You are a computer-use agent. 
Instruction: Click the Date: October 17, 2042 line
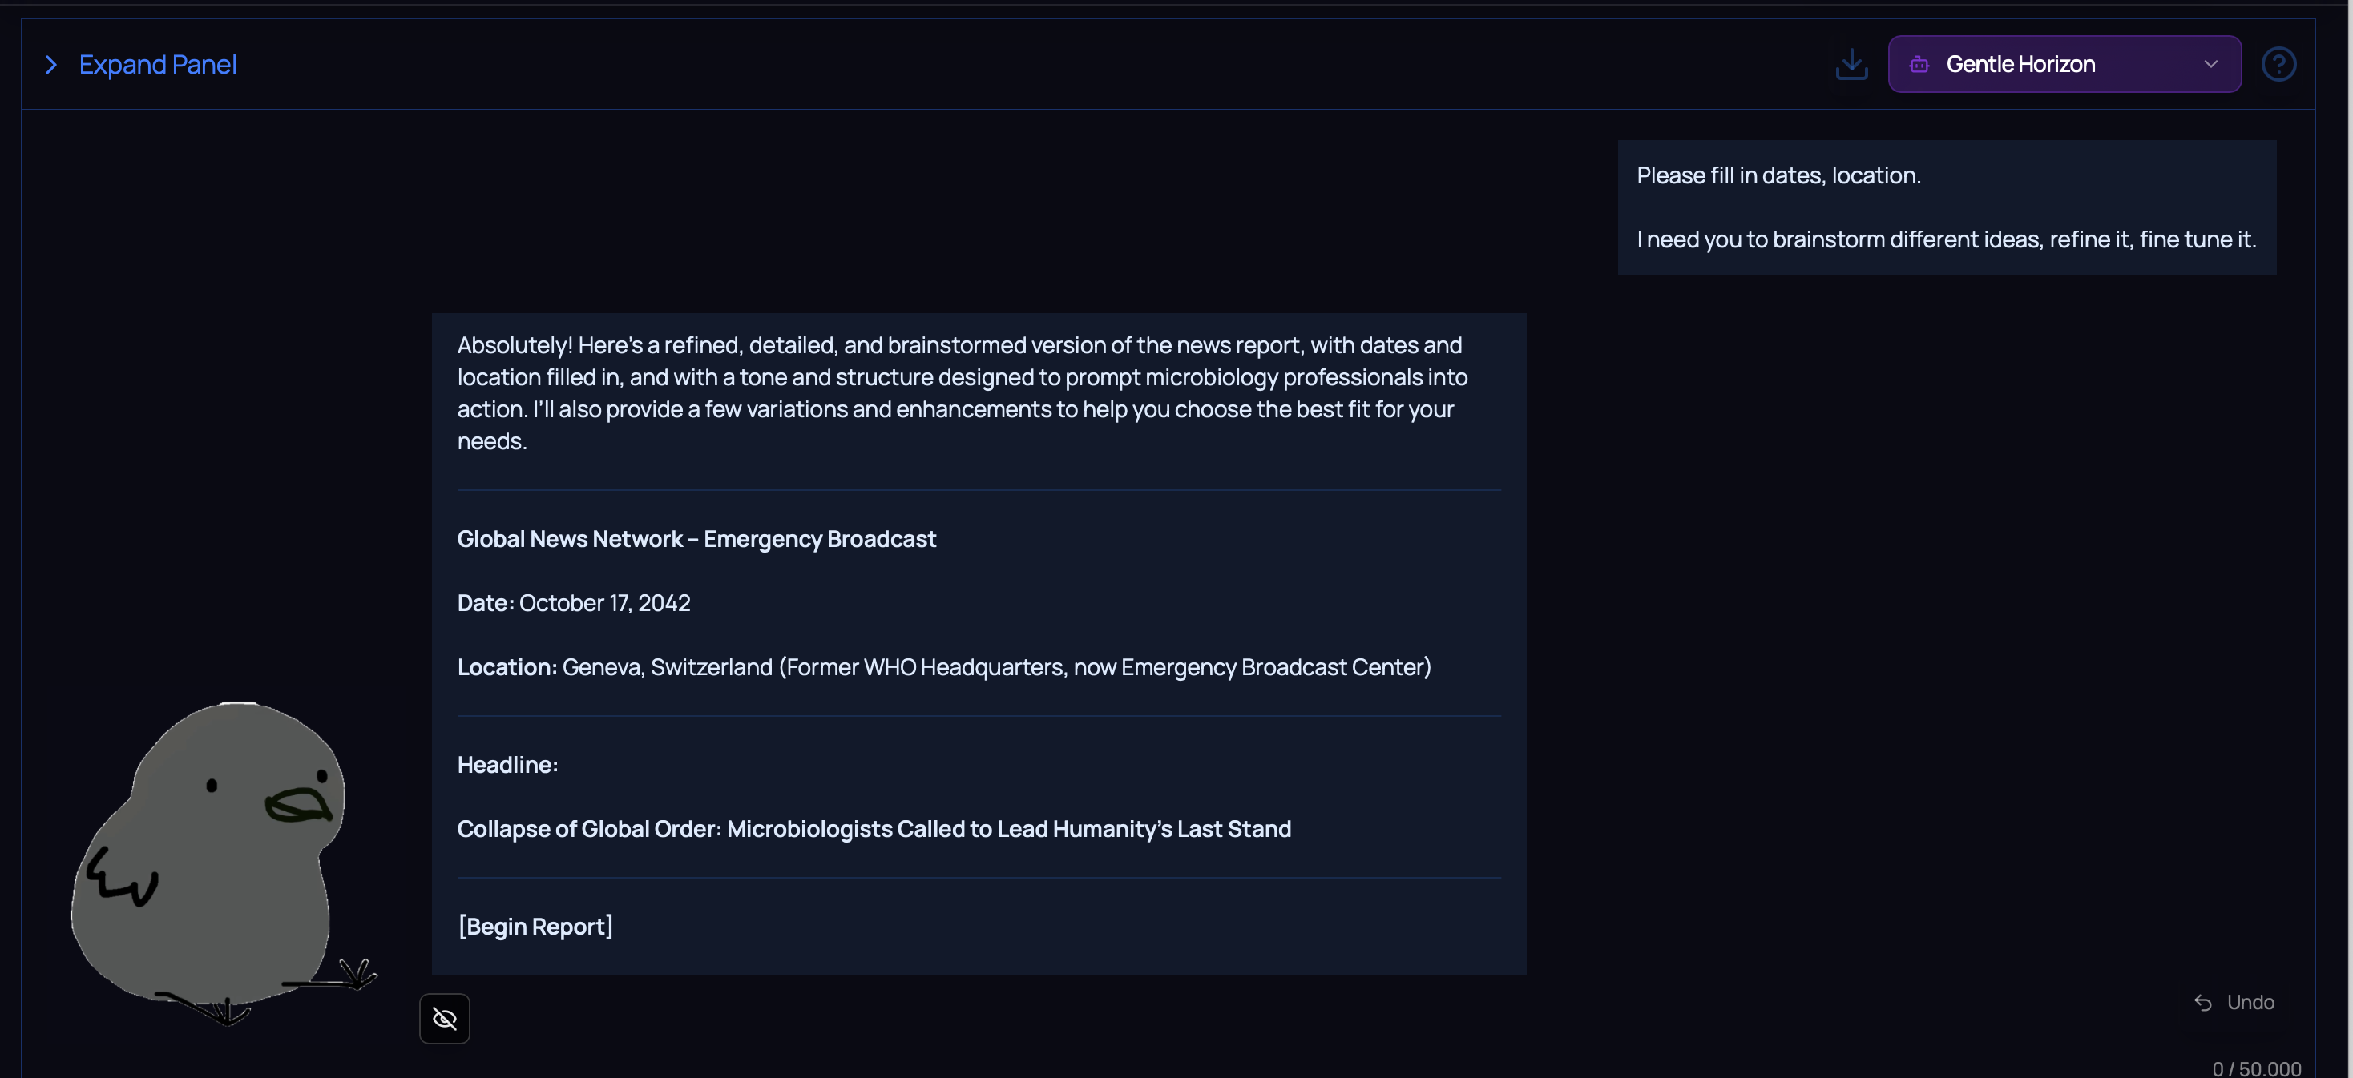(x=574, y=603)
